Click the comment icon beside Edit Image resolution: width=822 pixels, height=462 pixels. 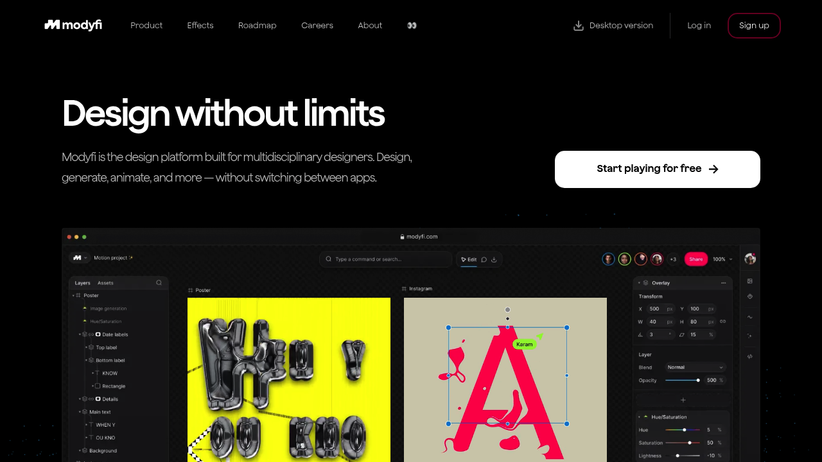(484, 259)
